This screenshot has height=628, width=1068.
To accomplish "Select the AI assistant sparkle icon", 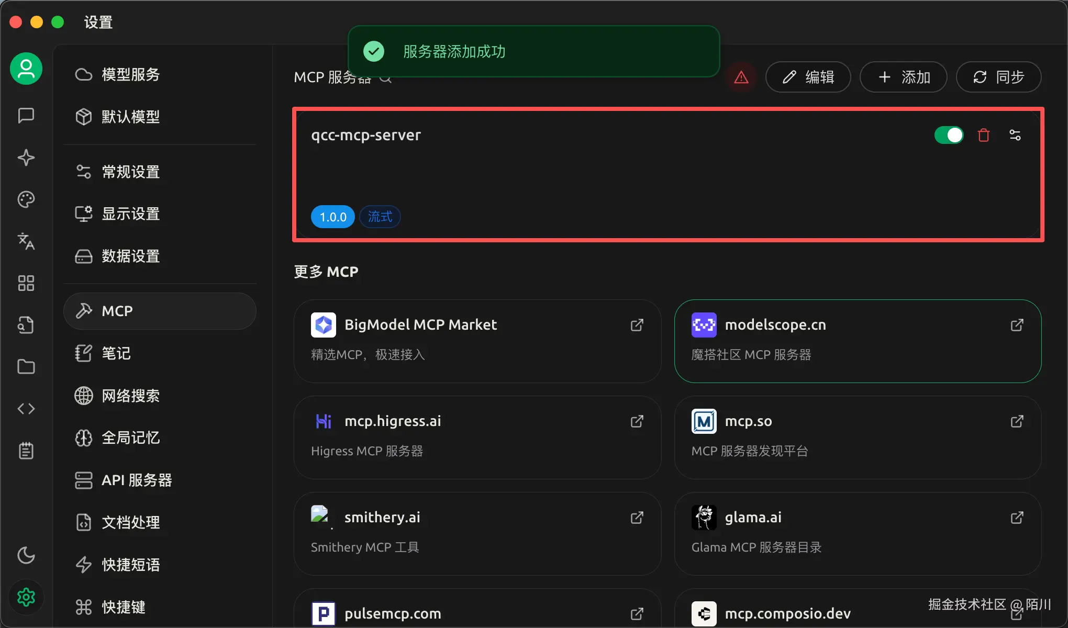I will click(26, 158).
